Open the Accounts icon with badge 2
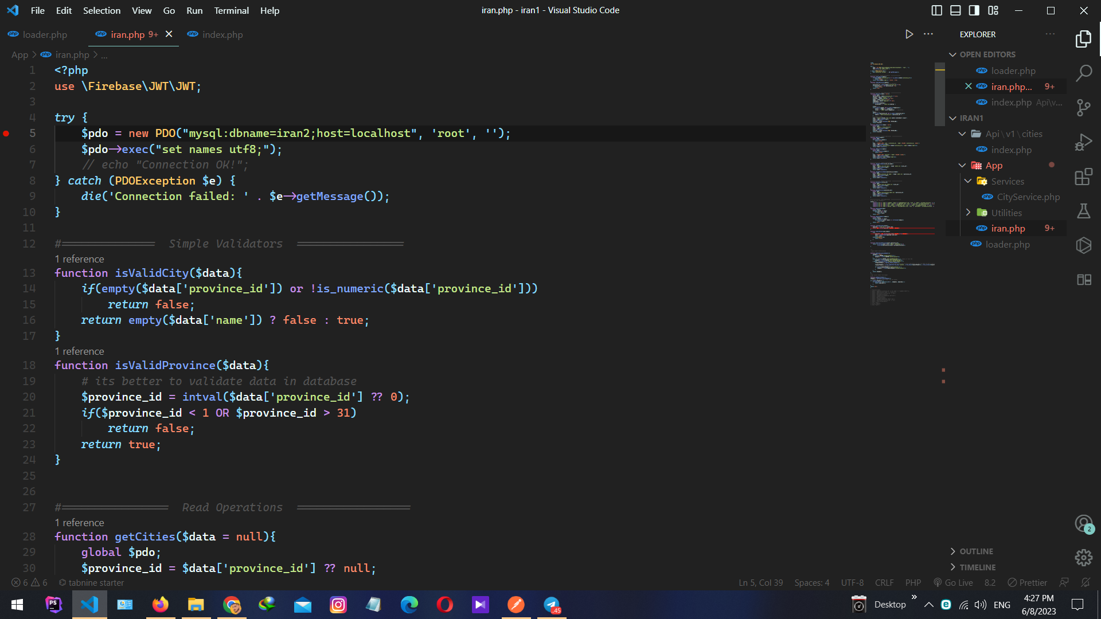 1083,523
